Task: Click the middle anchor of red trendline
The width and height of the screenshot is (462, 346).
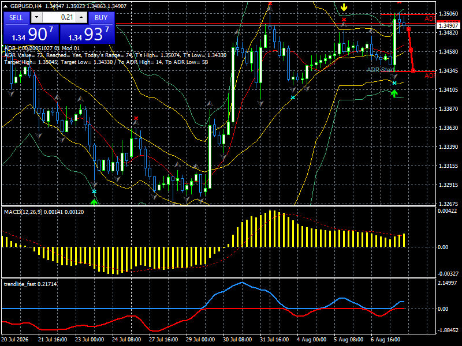Action: [411, 50]
